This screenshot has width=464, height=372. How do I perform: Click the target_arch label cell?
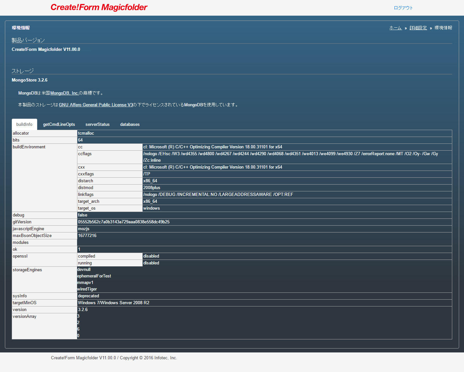point(110,201)
